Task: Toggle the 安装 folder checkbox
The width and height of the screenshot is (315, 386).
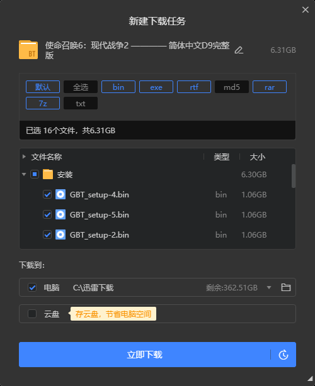Action: coord(35,174)
